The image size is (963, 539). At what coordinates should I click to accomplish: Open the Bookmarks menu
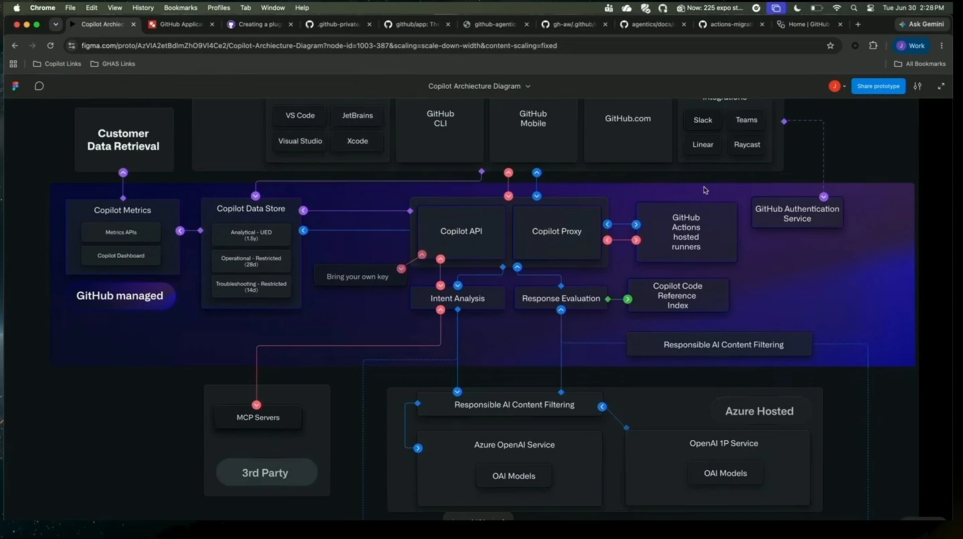click(181, 8)
